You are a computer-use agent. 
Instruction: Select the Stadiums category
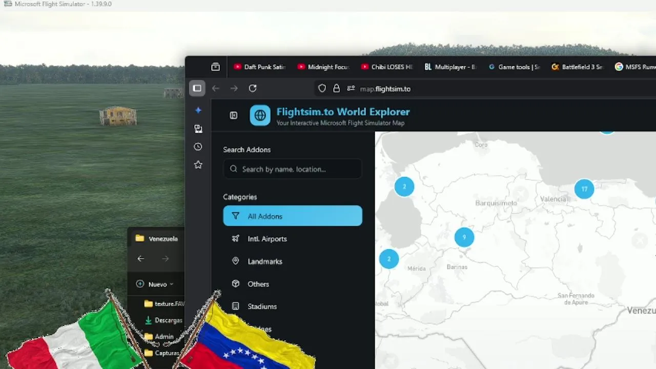tap(293, 306)
